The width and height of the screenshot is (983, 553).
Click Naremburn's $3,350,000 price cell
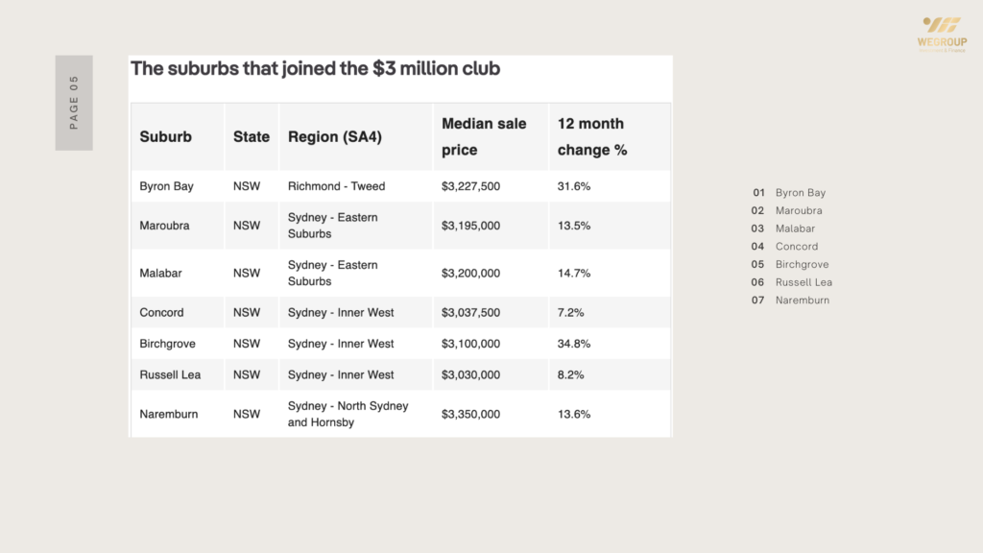pos(470,415)
